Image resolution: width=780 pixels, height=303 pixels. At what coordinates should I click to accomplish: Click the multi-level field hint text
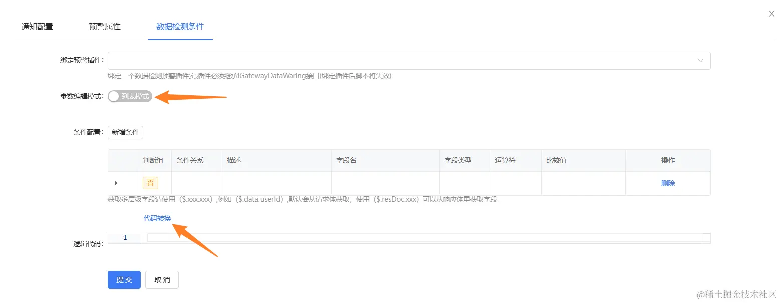click(303, 200)
